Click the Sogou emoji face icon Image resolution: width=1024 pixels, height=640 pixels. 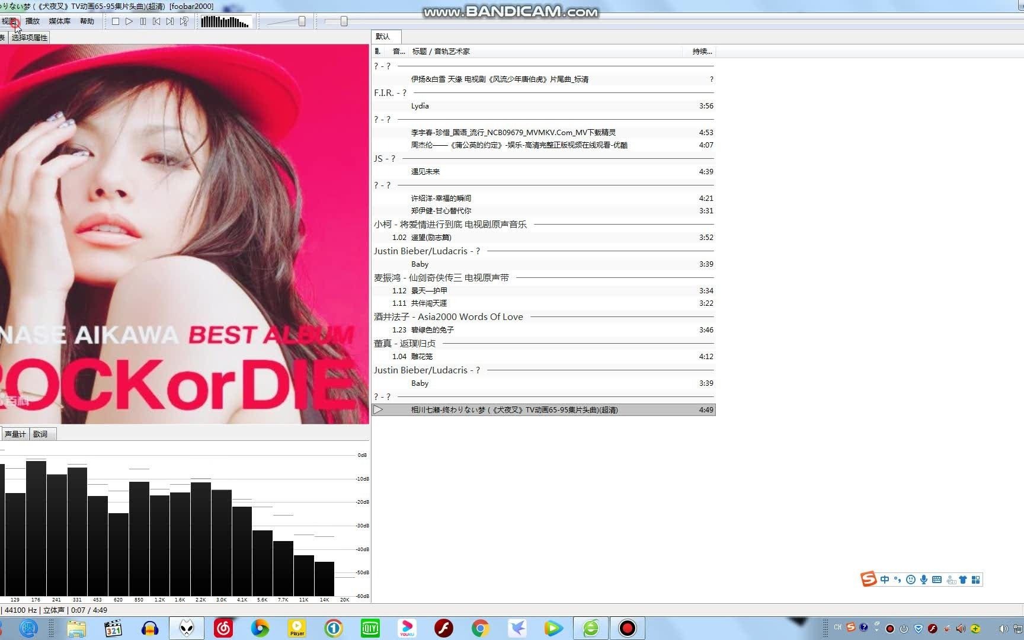click(911, 580)
